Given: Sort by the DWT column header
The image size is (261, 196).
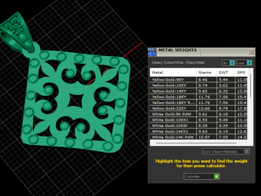Looking at the screenshot, I should tap(226, 72).
